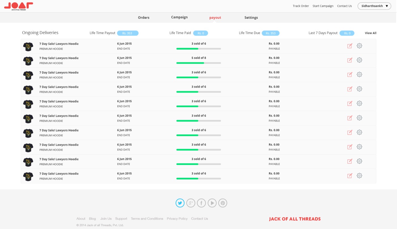The height and width of the screenshot is (229, 397).
Task: Click the '© 2014 Jack of all Threads, Pvt. Ltd.' text
Action: click(100, 225)
